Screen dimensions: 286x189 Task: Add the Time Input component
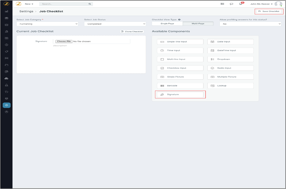point(180,50)
